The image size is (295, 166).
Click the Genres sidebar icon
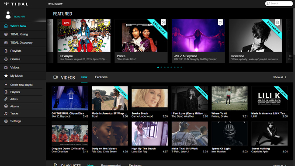tap(6, 59)
